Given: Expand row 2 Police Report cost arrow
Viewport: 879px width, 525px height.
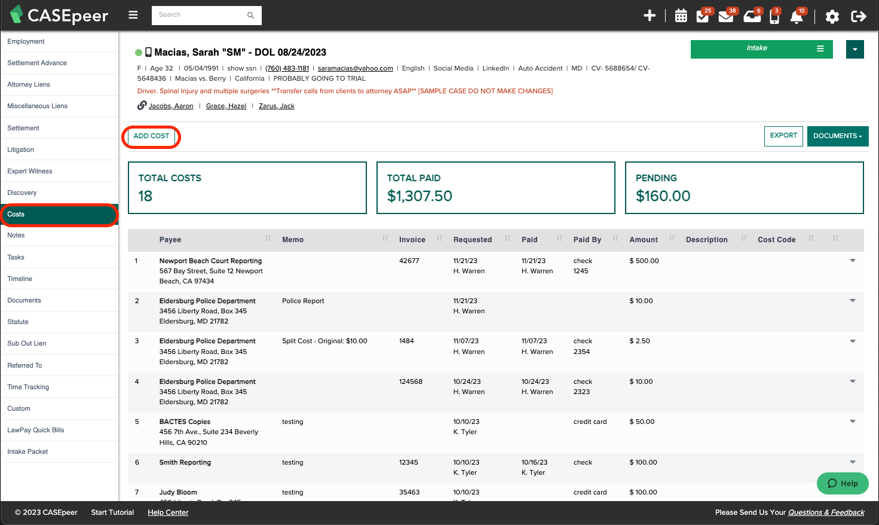Looking at the screenshot, I should pyautogui.click(x=853, y=301).
